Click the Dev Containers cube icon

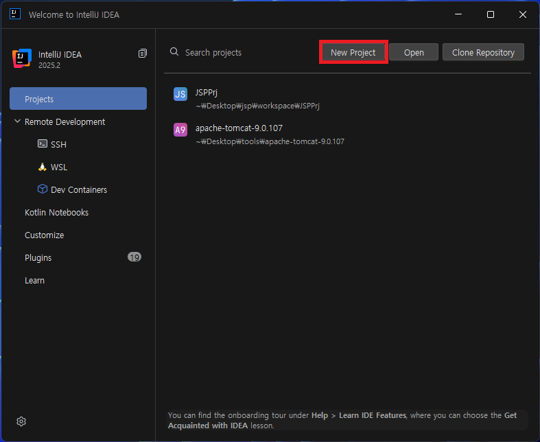point(43,189)
